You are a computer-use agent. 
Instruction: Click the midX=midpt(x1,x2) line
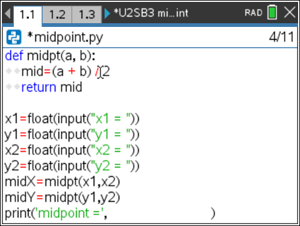tap(62, 182)
